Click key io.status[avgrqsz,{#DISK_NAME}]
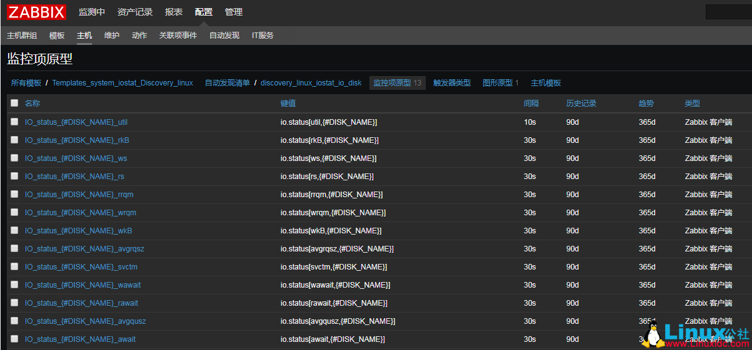The width and height of the screenshot is (752, 350). pos(337,249)
